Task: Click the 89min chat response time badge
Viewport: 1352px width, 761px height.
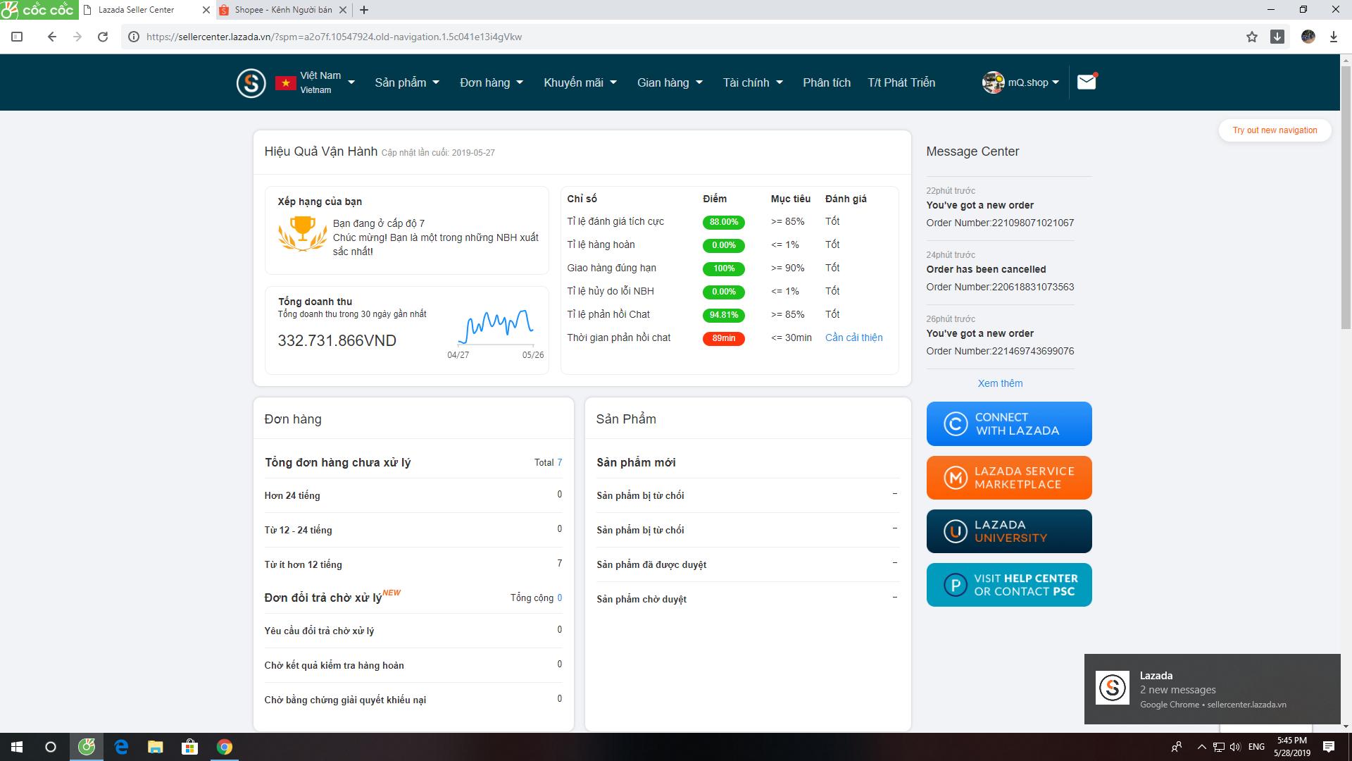Action: click(x=723, y=338)
